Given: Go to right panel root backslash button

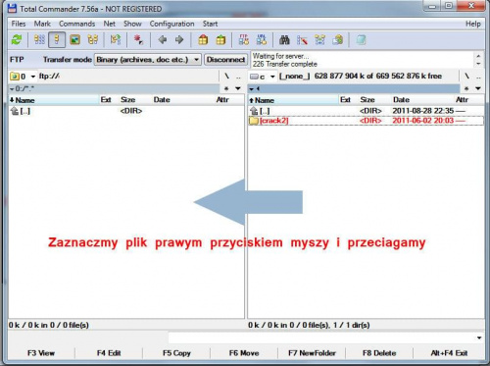Looking at the screenshot, I should click(466, 77).
